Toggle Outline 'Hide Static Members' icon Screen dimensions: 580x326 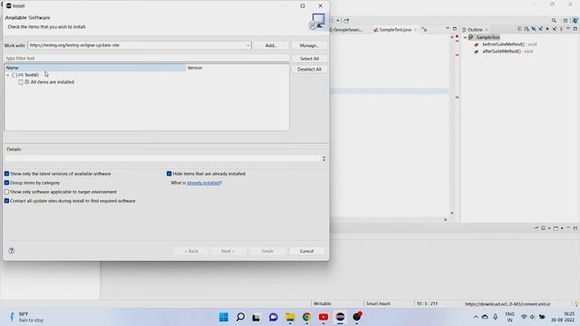540,29
